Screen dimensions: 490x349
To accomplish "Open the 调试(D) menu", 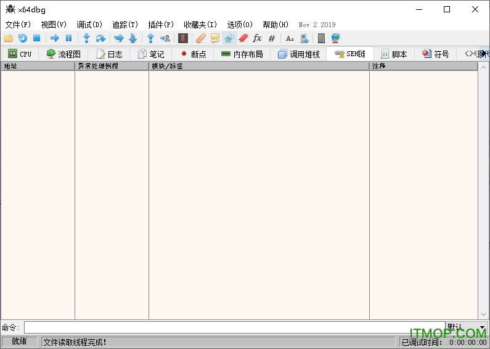I will 89,25.
